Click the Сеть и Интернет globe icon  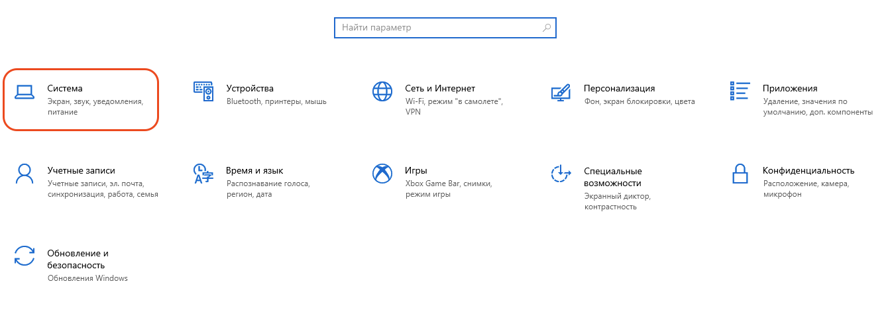tap(382, 91)
